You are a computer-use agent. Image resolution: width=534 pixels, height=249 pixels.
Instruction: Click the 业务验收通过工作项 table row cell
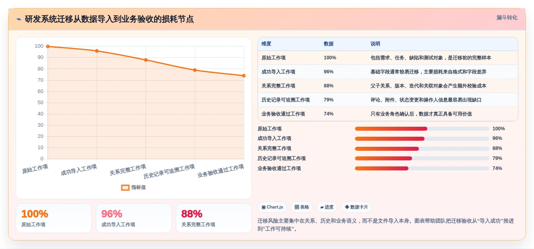click(283, 114)
